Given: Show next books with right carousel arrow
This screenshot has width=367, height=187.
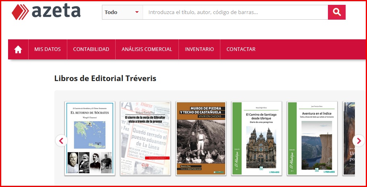Looking at the screenshot, I should (x=359, y=141).
